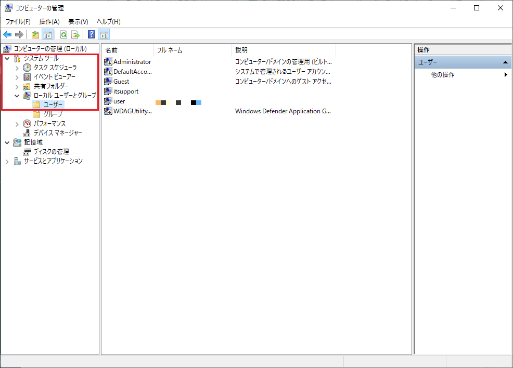Select the デバイス マネージャー node
Image resolution: width=513 pixels, height=368 pixels.
click(x=57, y=133)
